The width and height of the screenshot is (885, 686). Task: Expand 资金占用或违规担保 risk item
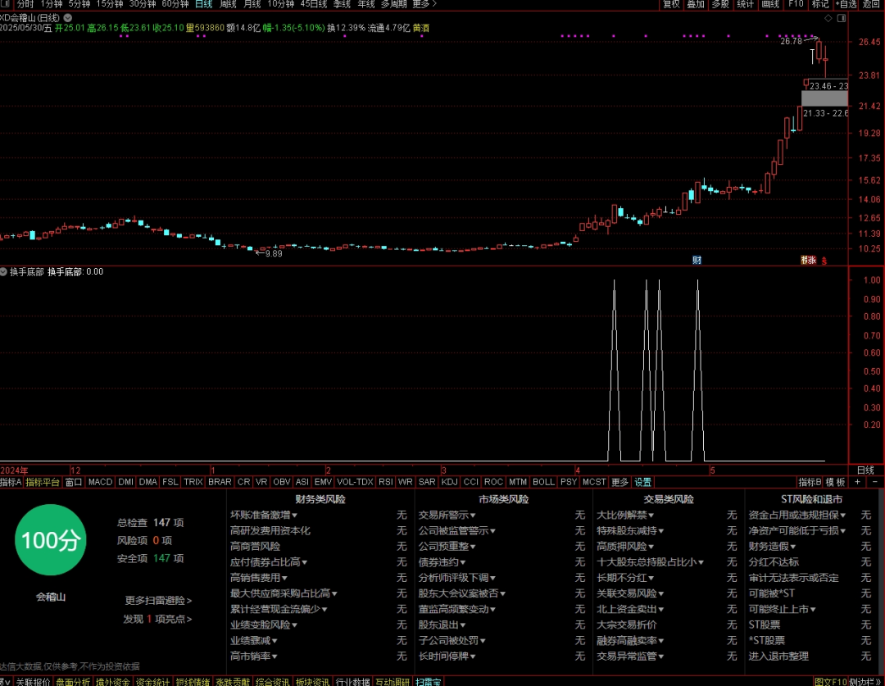[x=797, y=515]
